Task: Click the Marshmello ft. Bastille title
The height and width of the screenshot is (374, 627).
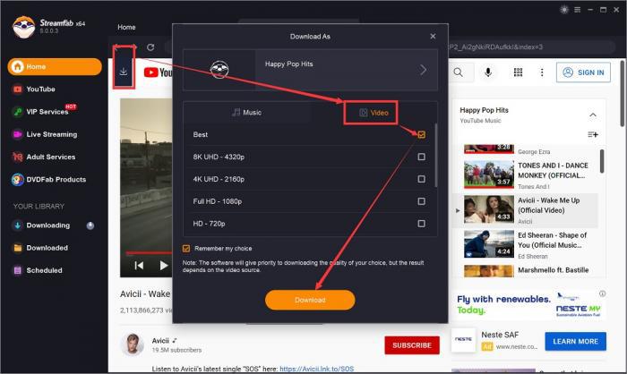Action: tap(553, 270)
